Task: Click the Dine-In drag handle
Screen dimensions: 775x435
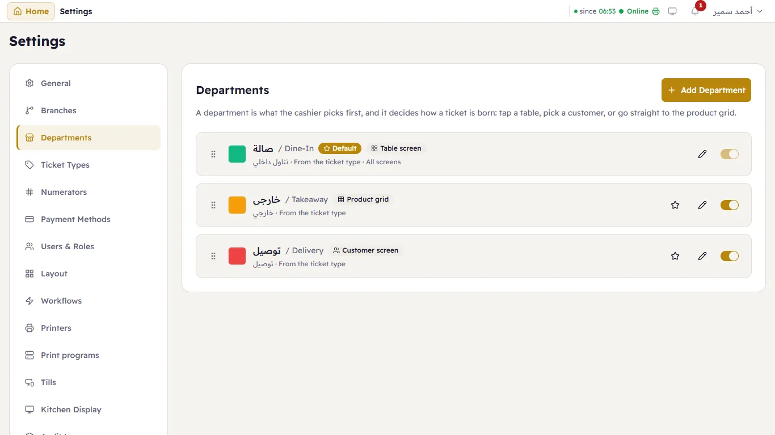Action: click(x=213, y=154)
